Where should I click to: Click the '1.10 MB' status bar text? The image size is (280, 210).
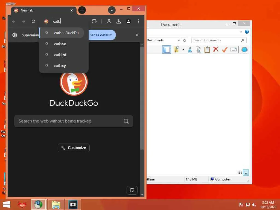(x=191, y=179)
